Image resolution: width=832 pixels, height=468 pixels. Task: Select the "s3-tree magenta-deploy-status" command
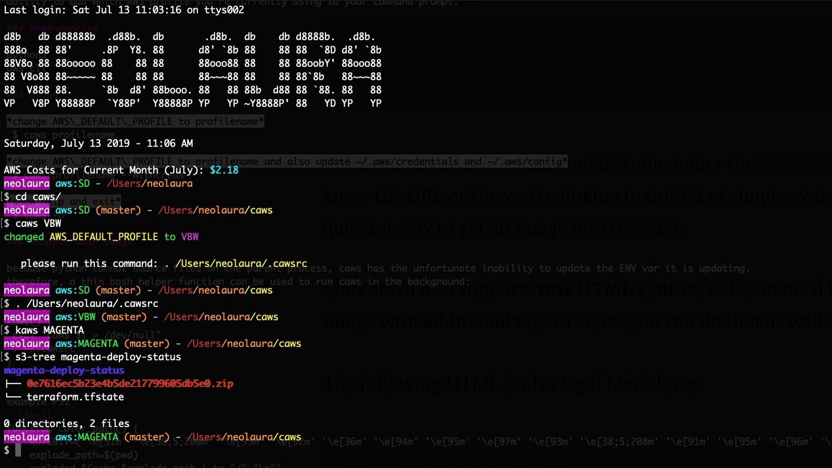pyautogui.click(x=98, y=357)
